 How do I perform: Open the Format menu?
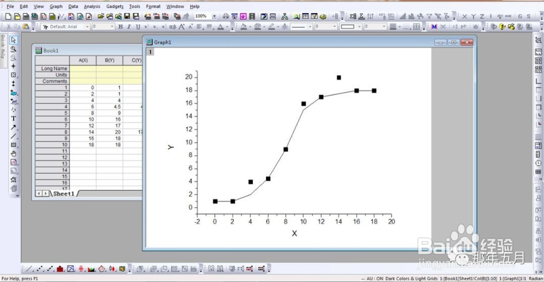click(153, 6)
